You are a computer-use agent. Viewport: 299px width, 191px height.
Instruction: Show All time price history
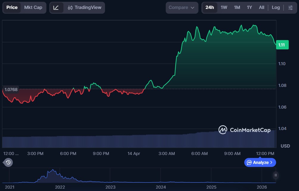click(262, 7)
